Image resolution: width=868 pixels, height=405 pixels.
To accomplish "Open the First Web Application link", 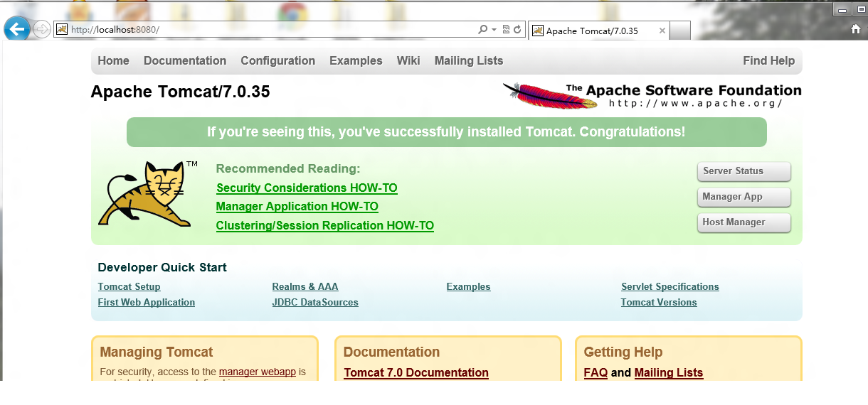I will click(146, 303).
